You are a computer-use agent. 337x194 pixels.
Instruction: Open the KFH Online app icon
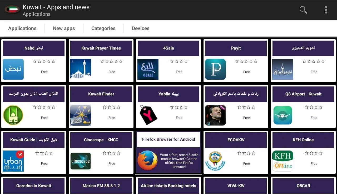283,161
